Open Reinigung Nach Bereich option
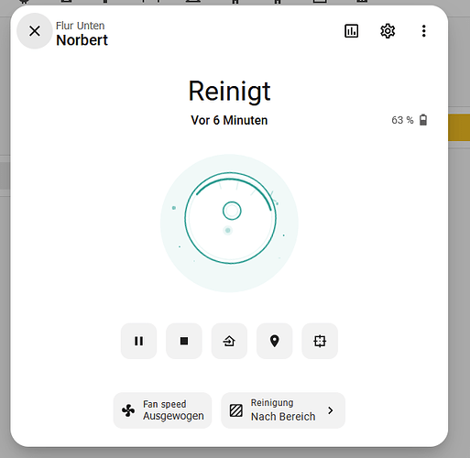This screenshot has width=470, height=458. click(283, 410)
